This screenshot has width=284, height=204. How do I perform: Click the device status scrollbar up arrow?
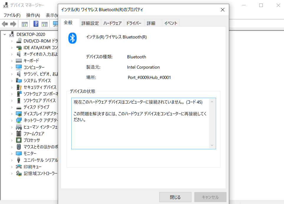point(212,102)
